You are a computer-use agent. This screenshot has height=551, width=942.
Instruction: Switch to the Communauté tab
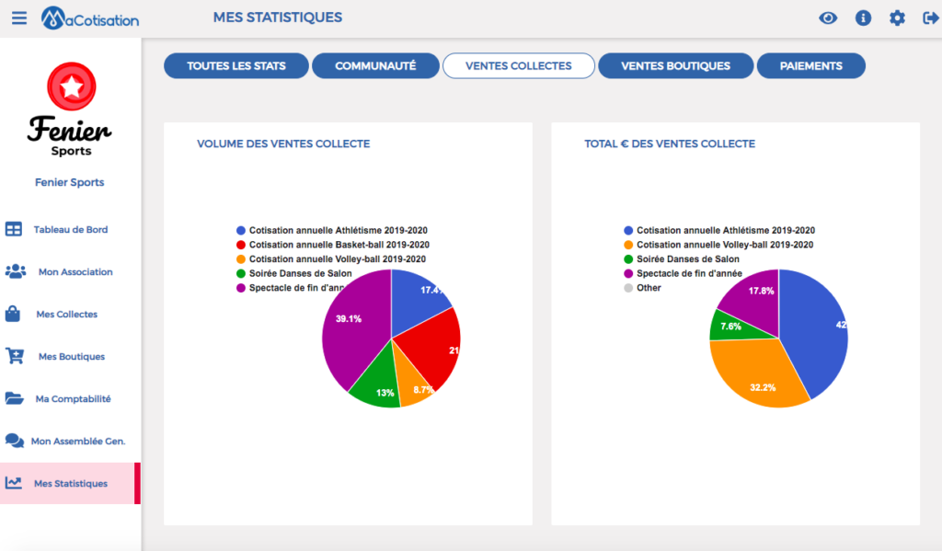pyautogui.click(x=375, y=66)
